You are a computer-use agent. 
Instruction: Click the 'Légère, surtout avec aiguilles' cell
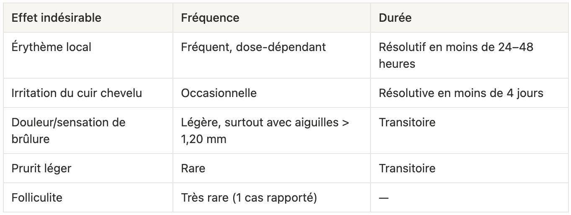click(272, 131)
